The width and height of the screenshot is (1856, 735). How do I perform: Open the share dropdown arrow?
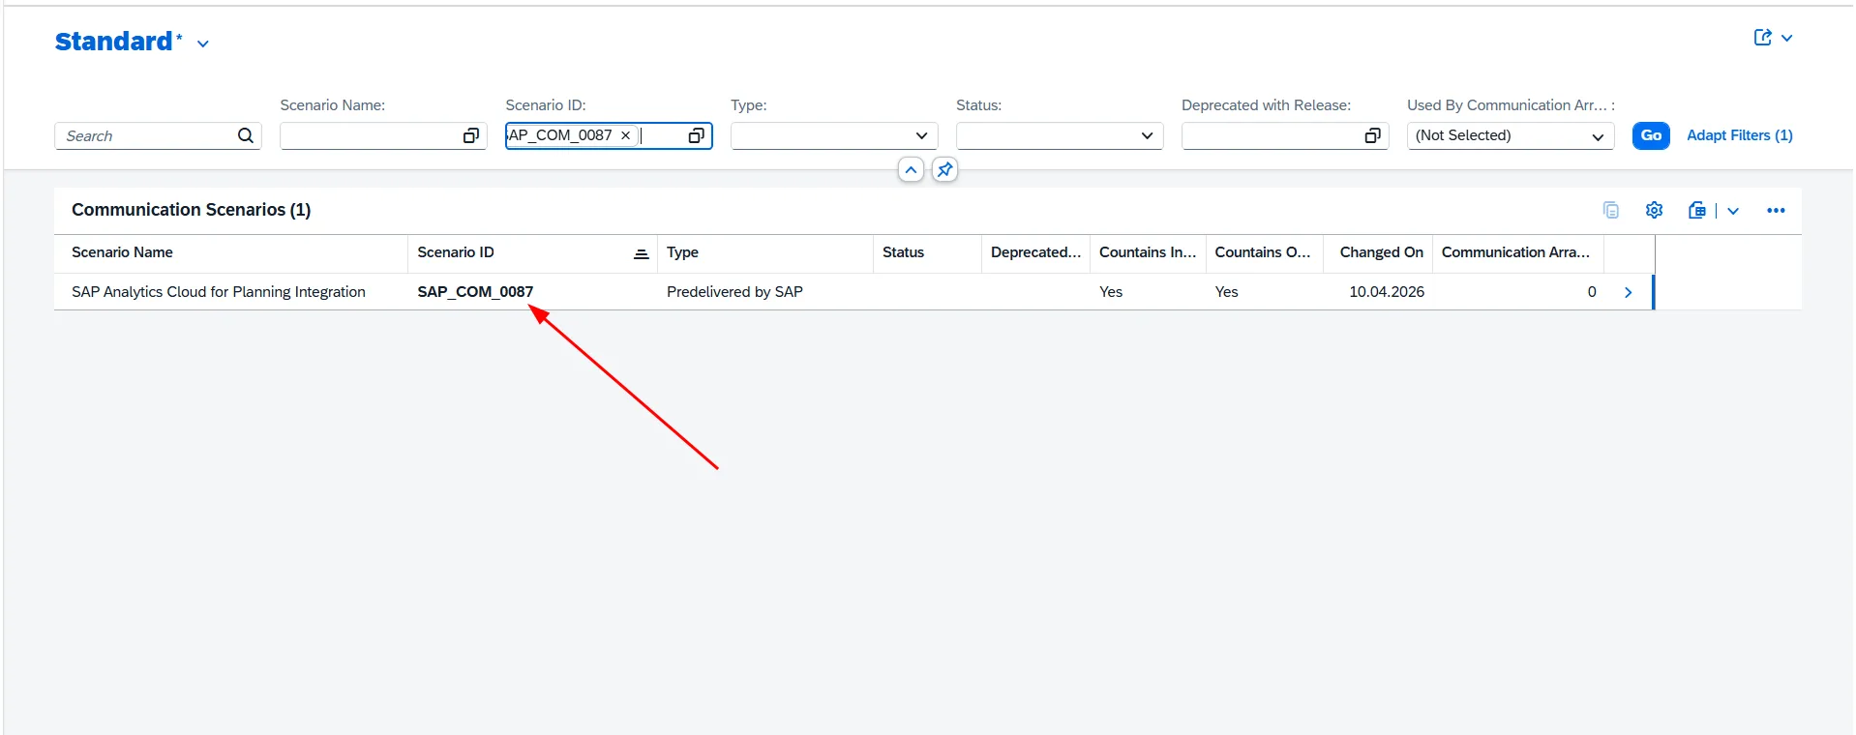click(x=1787, y=38)
